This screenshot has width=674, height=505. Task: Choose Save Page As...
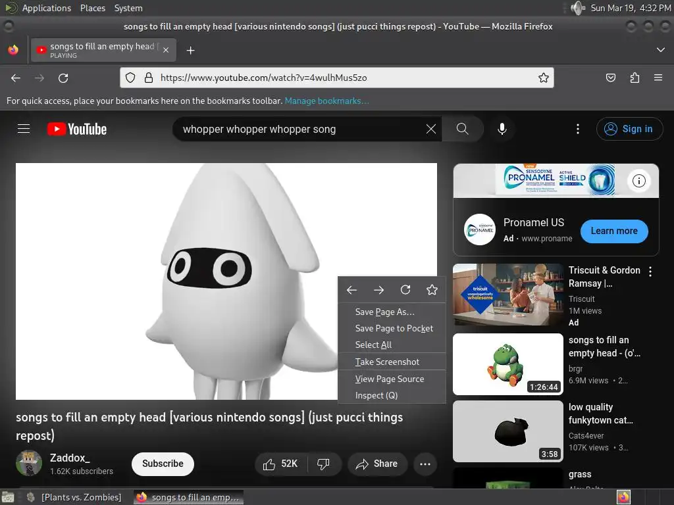click(392, 312)
